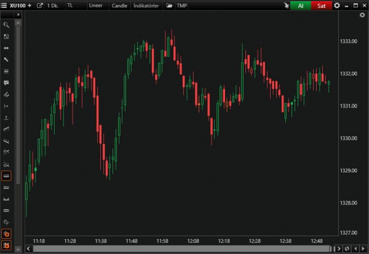Viewport: 369px width, 254px height.
Task: Open settings gear in title bar
Action: click(337, 6)
